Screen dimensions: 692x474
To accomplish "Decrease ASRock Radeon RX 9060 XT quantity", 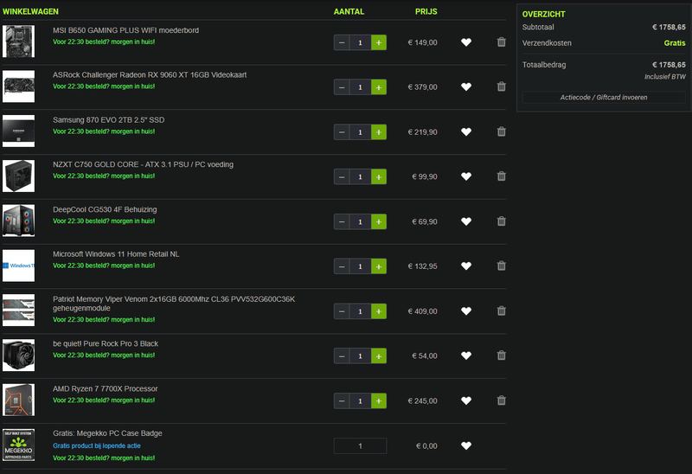I will 342,87.
